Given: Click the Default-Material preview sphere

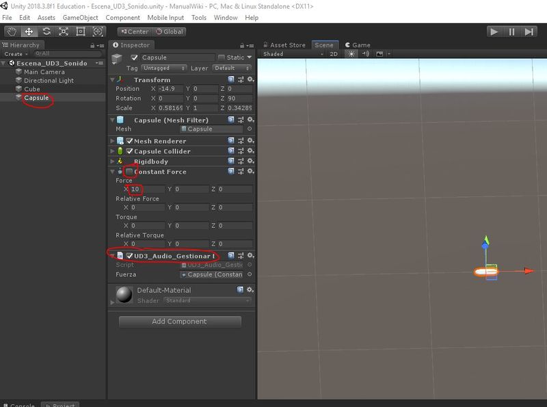Looking at the screenshot, I should (x=124, y=295).
